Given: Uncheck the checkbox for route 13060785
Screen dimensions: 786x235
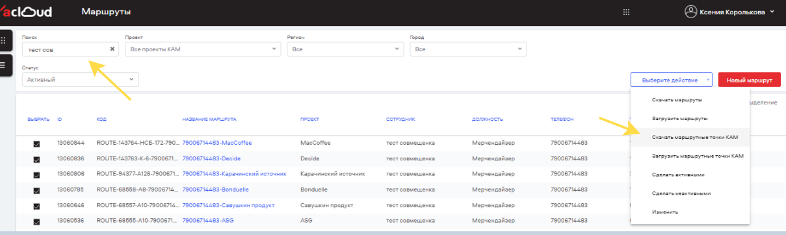Looking at the screenshot, I should coord(36,190).
